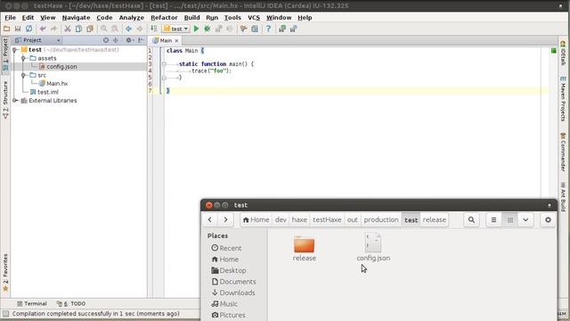
Task: Open the file manager gear settings menu
Action: pos(548,220)
